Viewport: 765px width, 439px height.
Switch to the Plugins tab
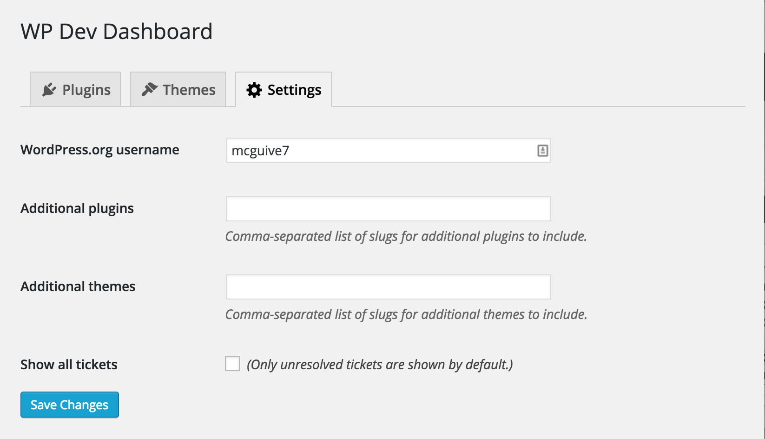pos(75,89)
